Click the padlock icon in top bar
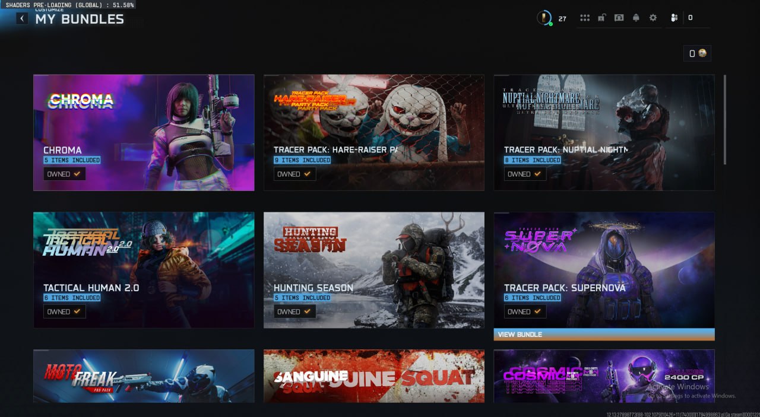 (601, 18)
